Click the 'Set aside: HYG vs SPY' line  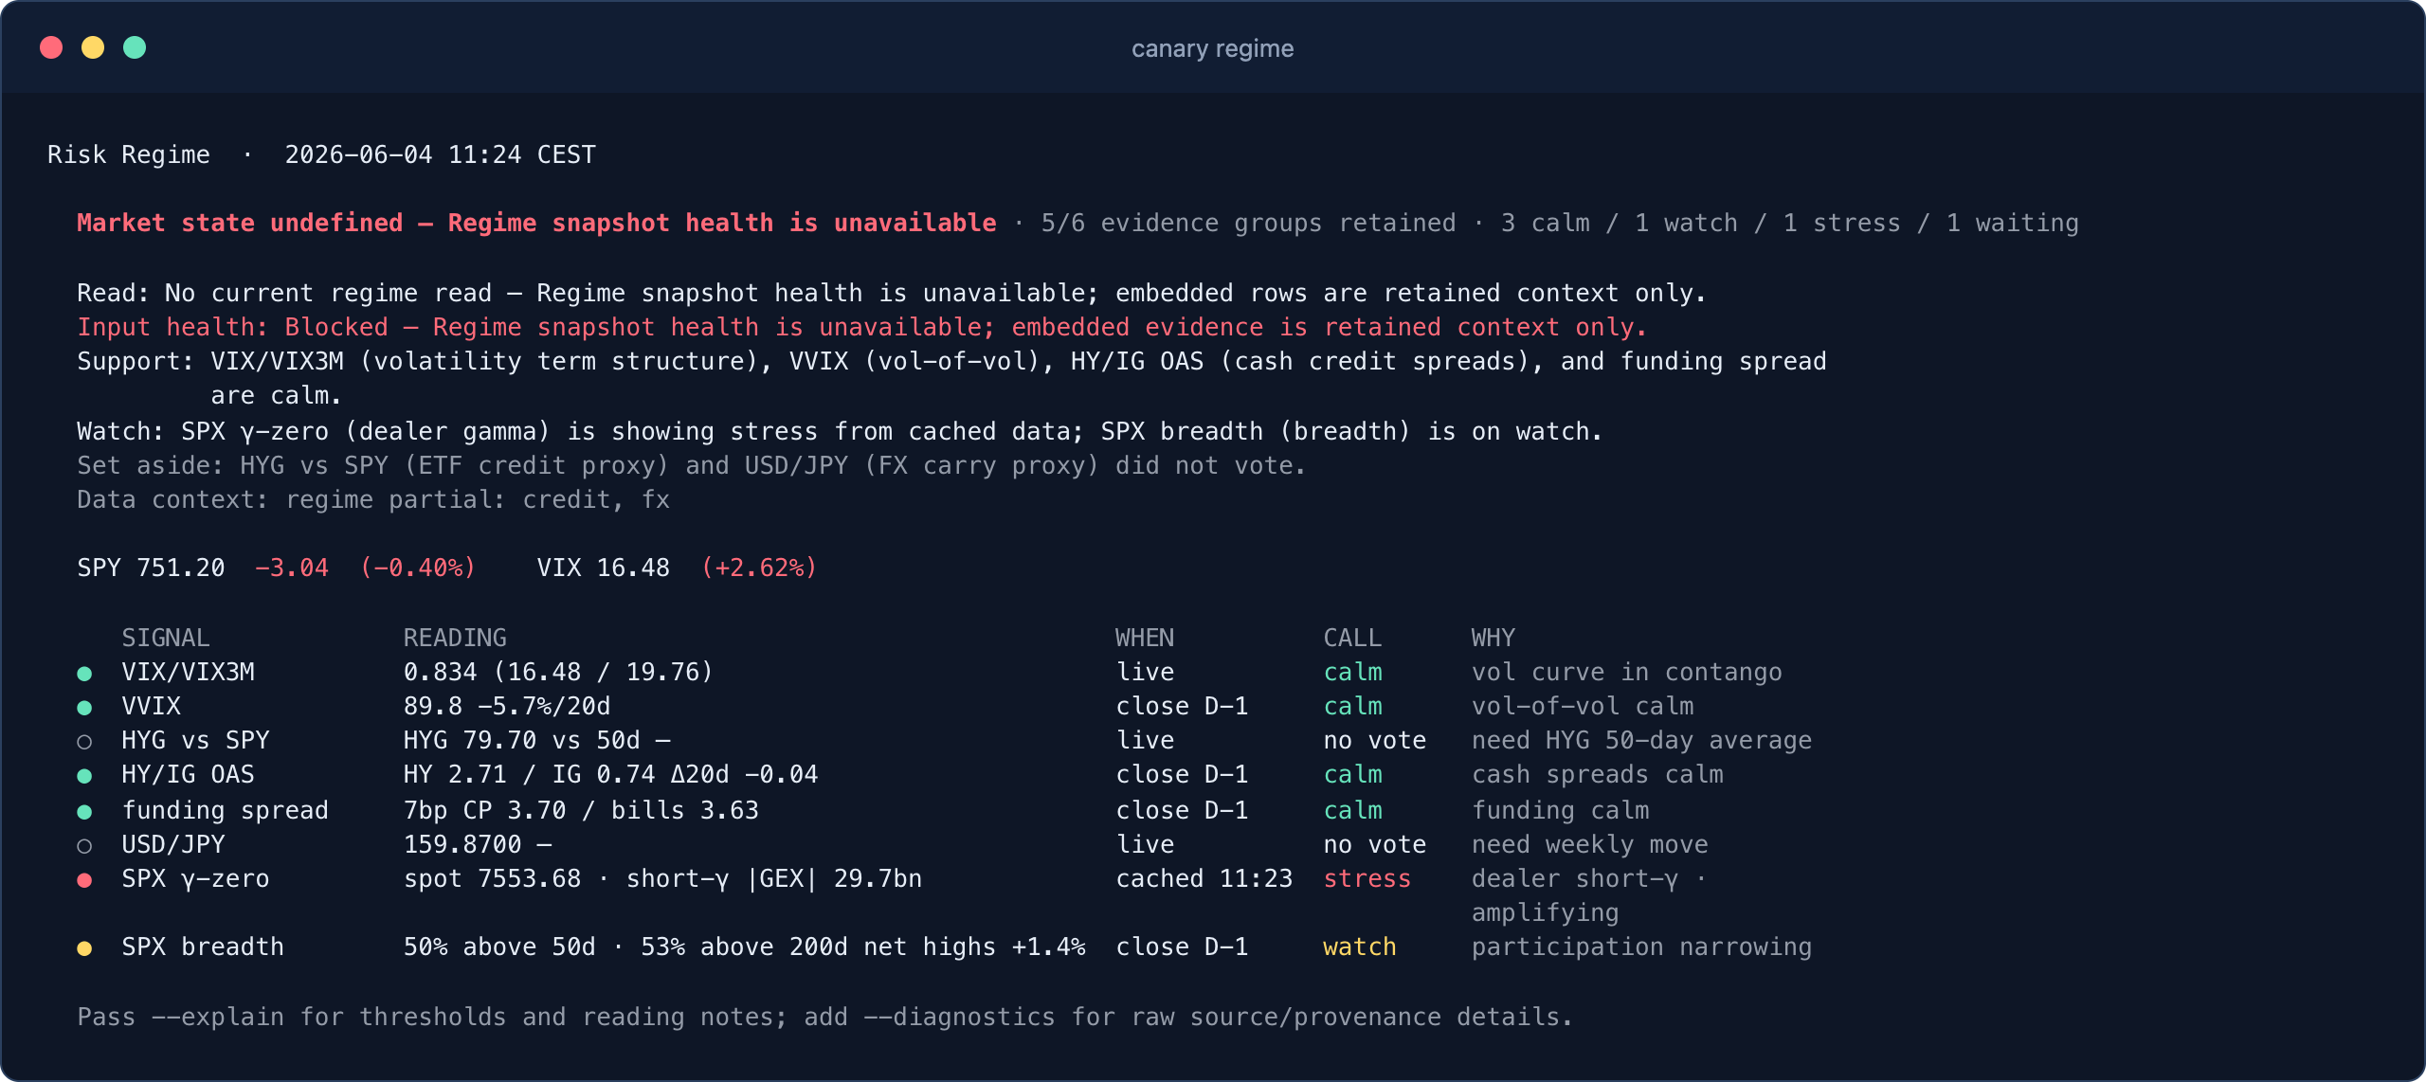point(692,465)
